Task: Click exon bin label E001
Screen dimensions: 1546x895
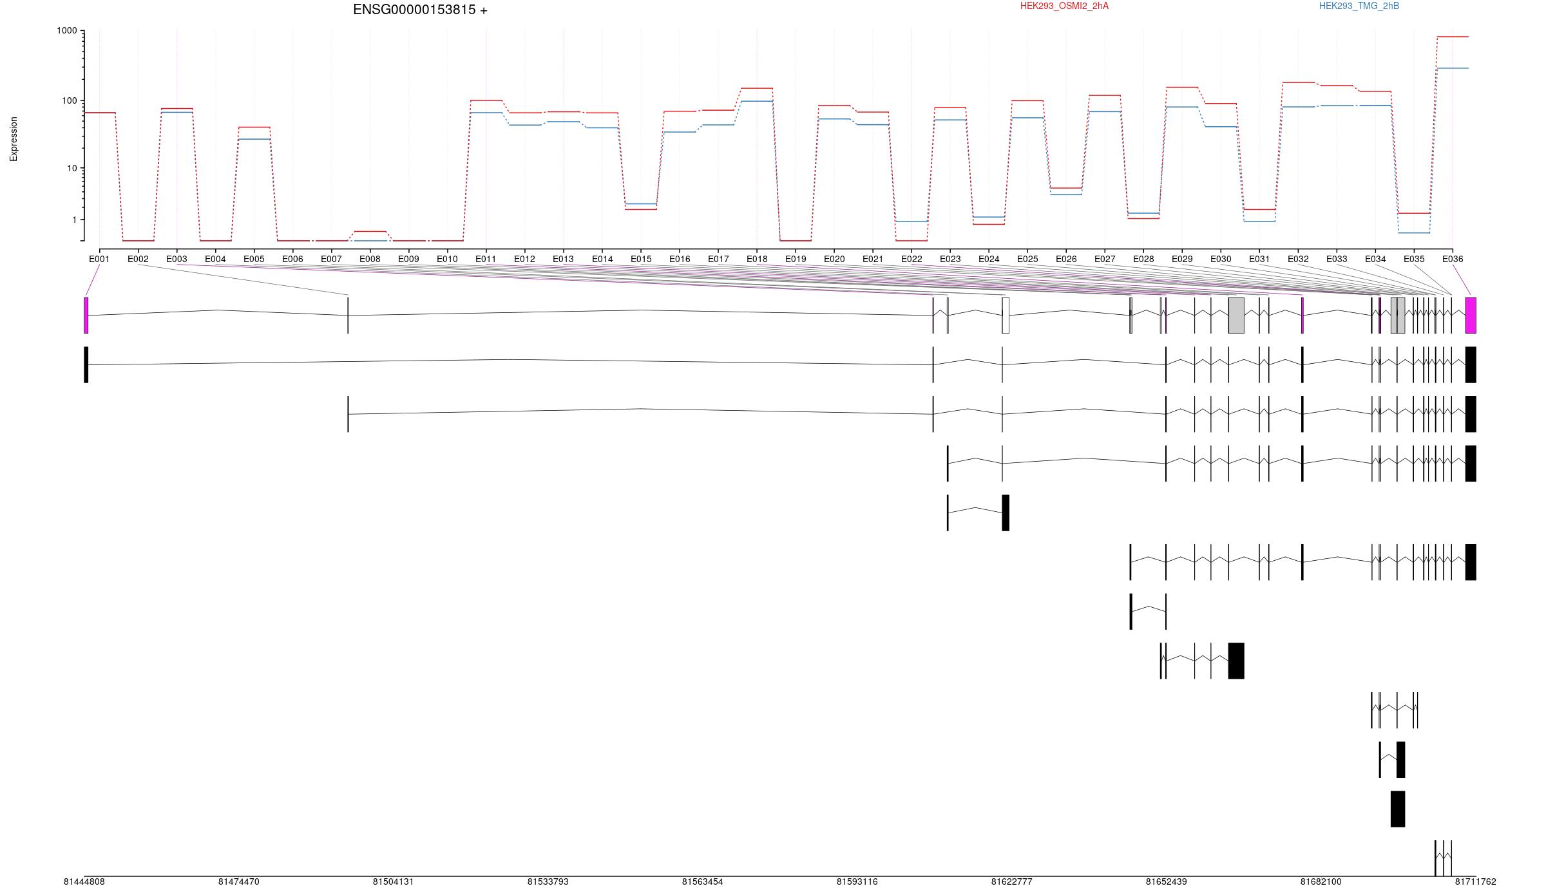Action: tap(99, 259)
